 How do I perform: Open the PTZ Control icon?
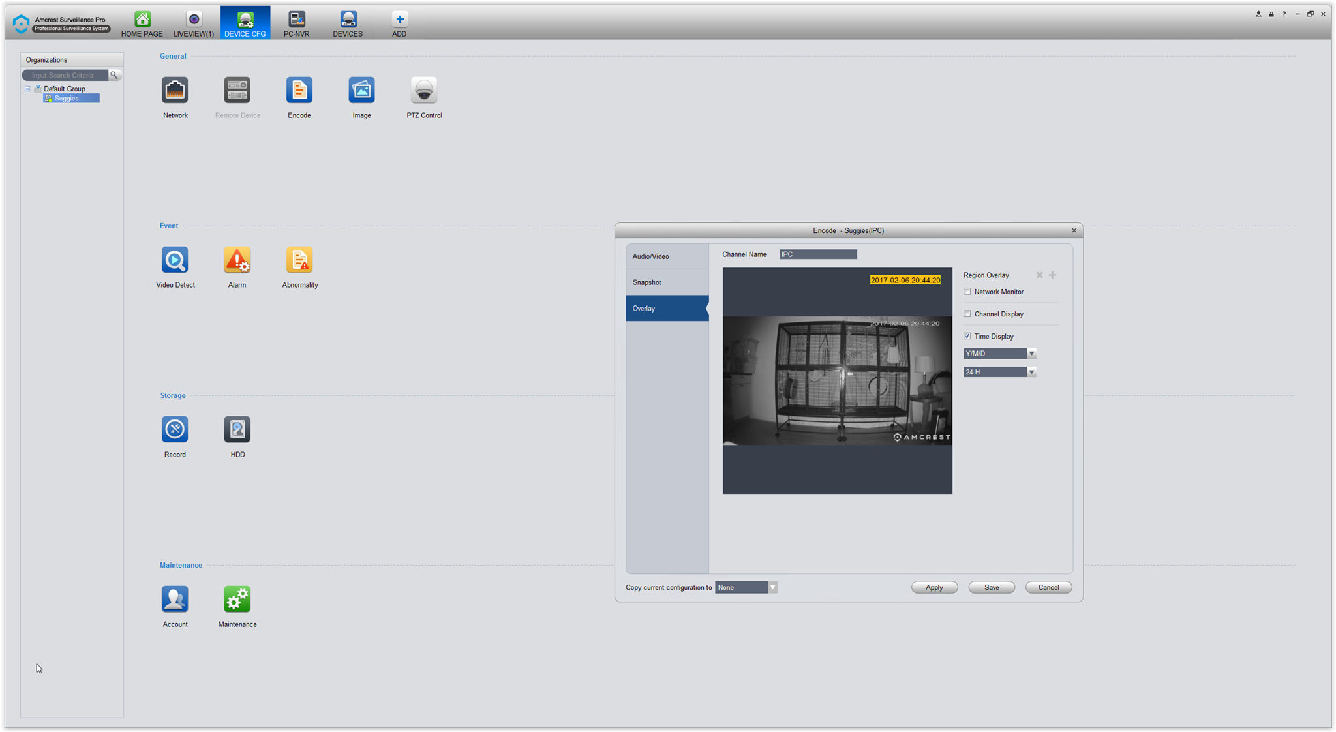click(424, 91)
